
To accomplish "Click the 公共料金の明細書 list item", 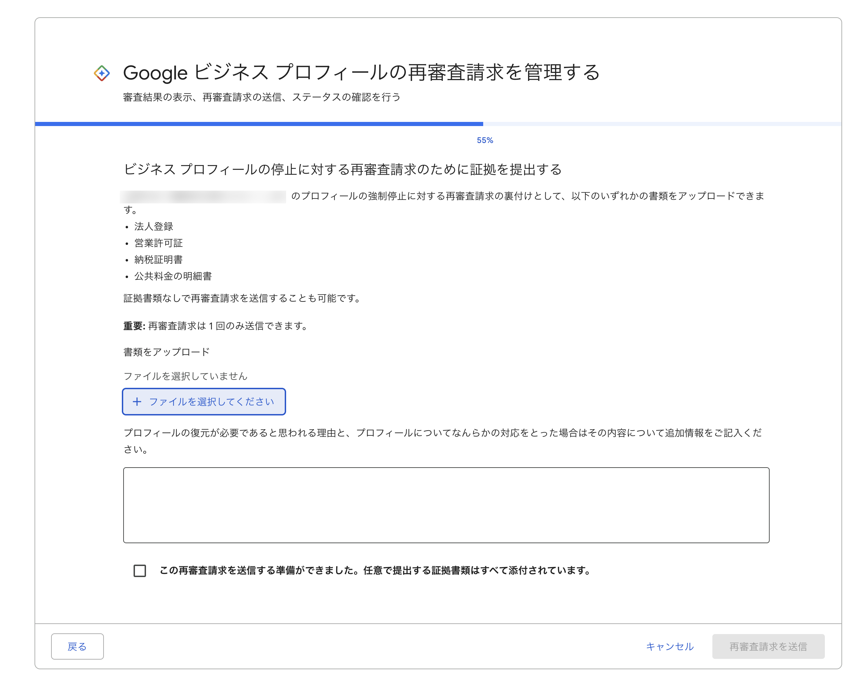I will click(173, 276).
